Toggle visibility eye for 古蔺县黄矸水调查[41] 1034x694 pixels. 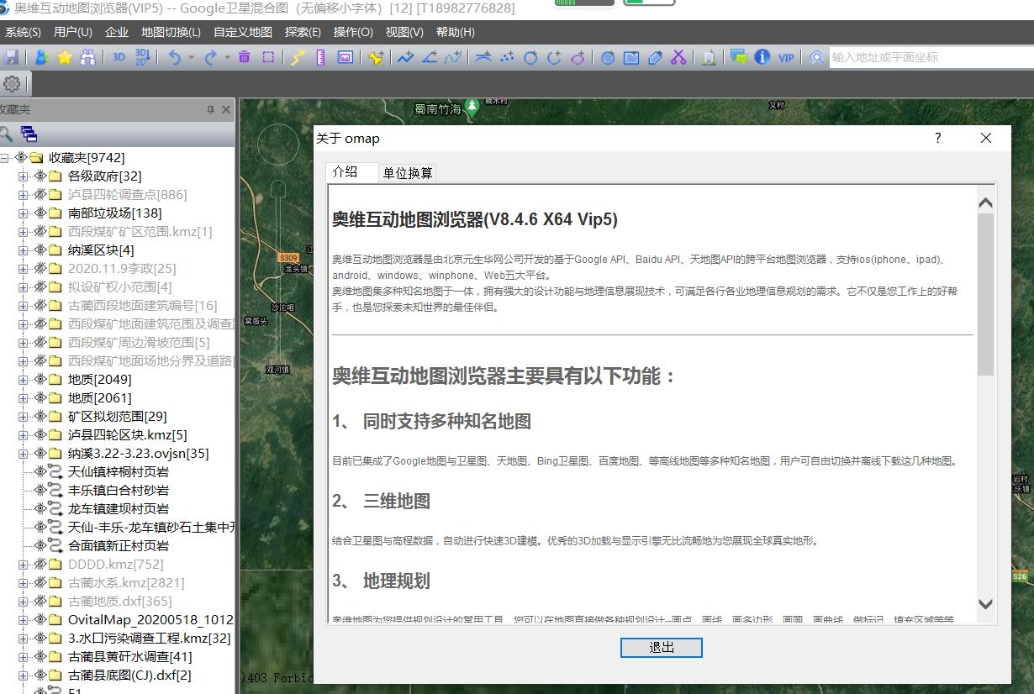(40, 657)
